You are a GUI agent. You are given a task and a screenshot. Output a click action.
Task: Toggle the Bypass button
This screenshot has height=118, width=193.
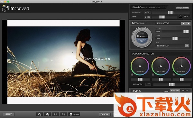coord(74,114)
